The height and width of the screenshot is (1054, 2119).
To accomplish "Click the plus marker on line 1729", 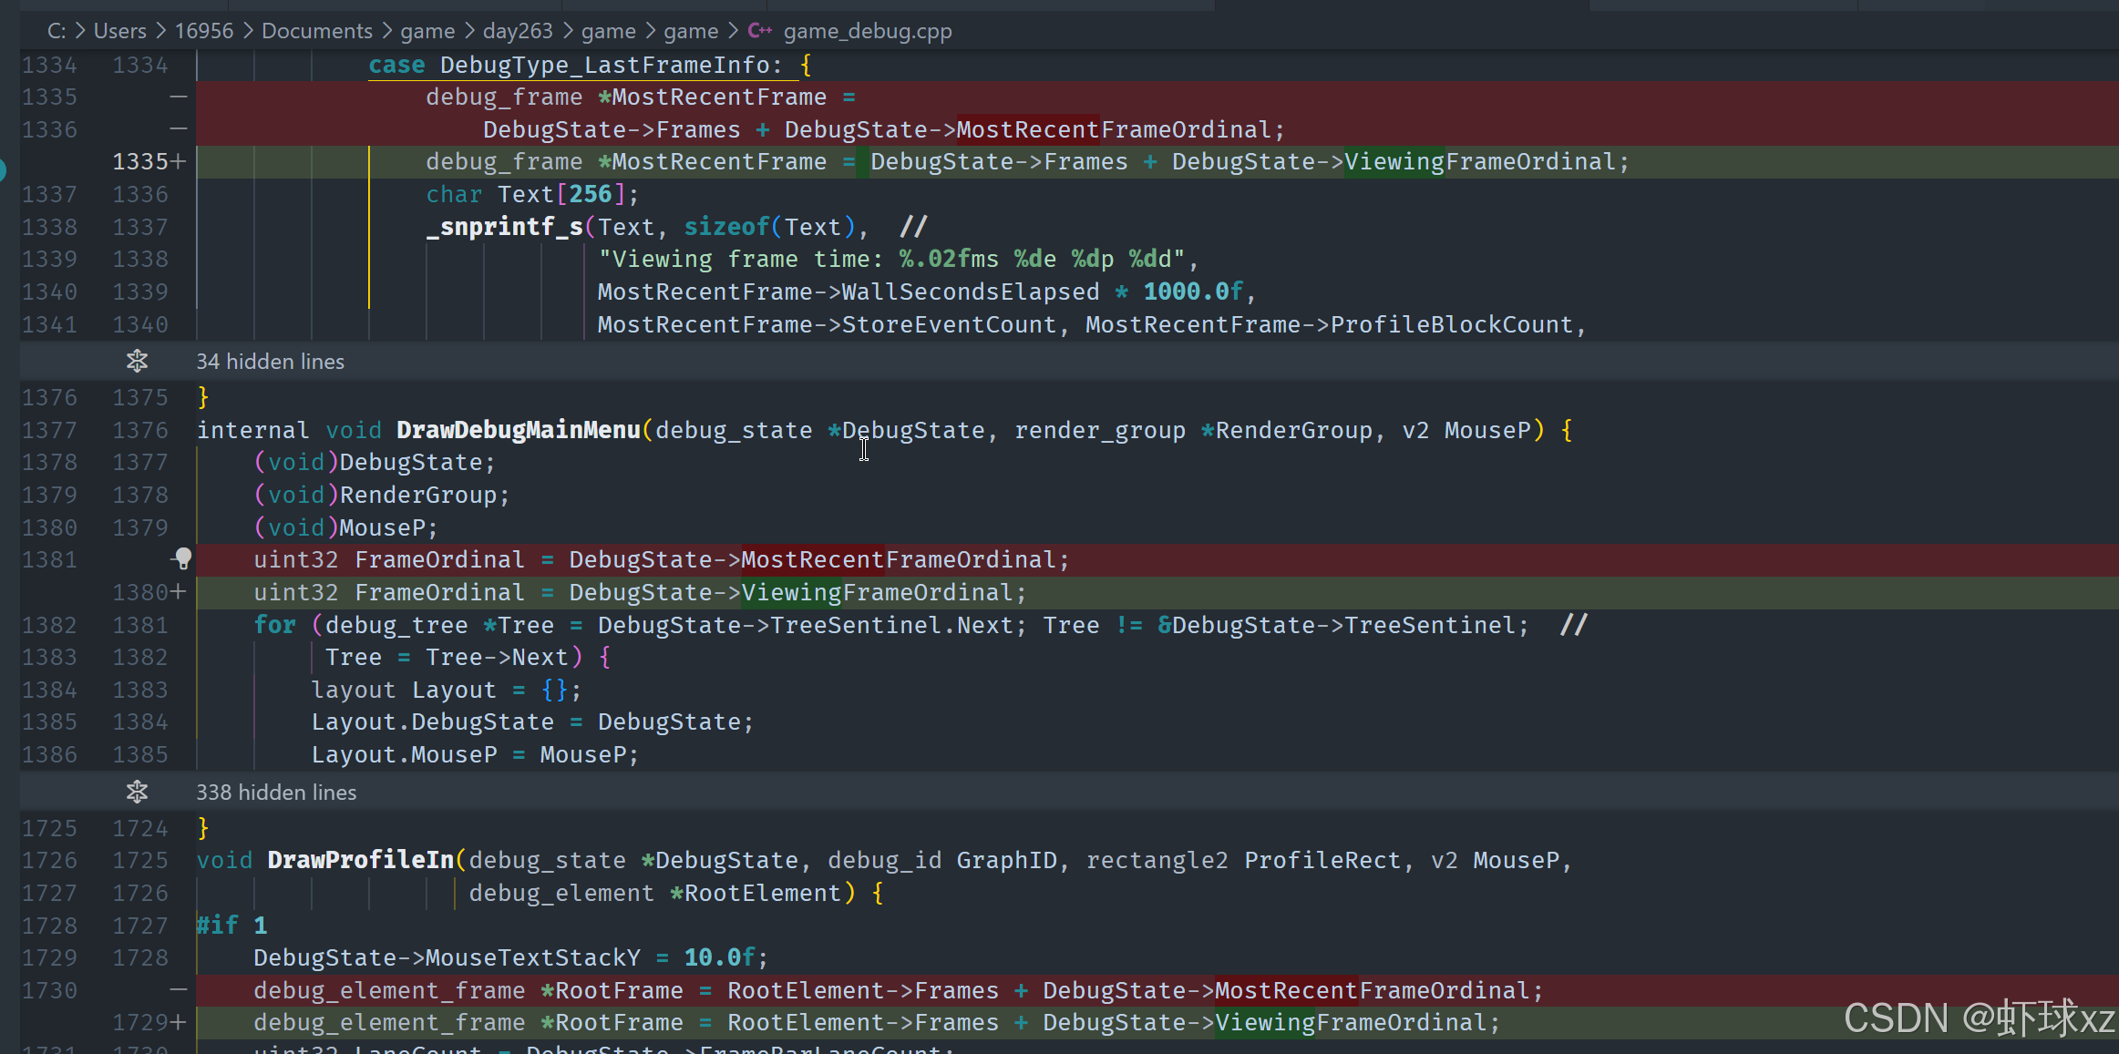I will (x=179, y=1022).
